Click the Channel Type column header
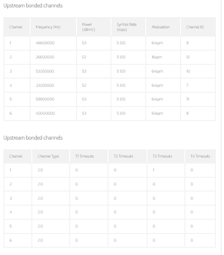224x255 pixels. click(48, 156)
